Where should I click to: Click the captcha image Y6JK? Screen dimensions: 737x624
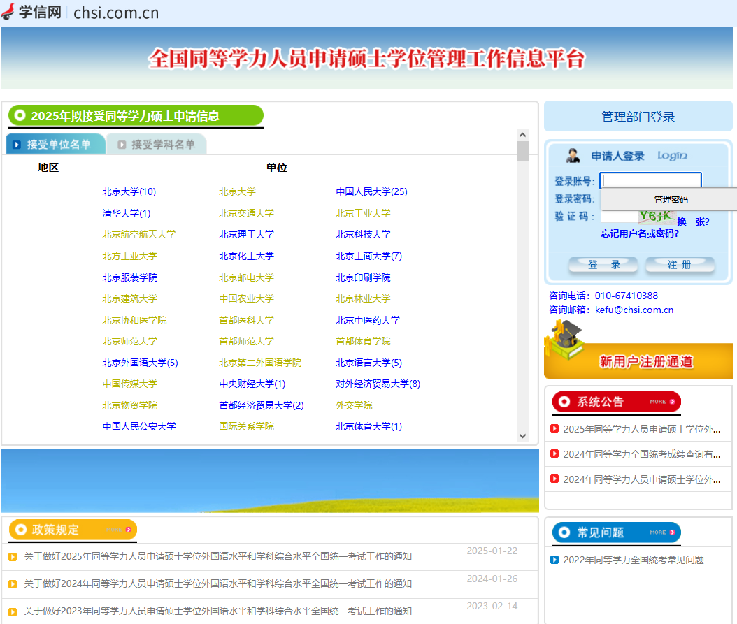click(x=656, y=217)
